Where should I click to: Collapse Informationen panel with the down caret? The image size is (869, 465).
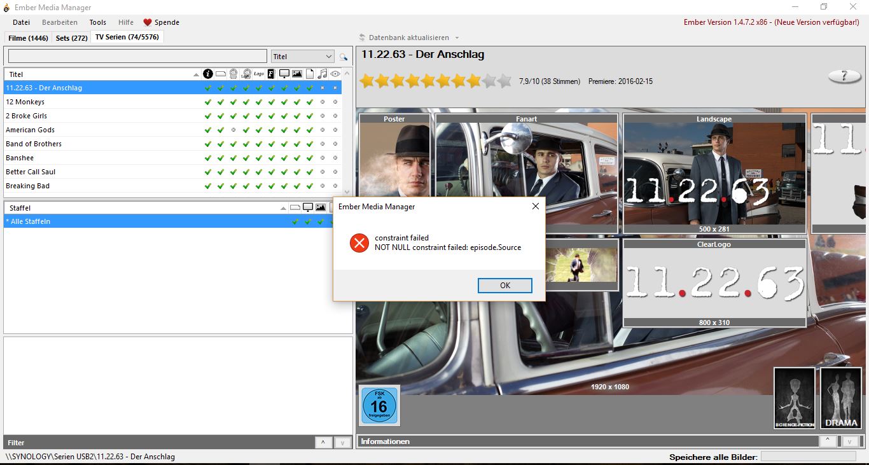pos(851,441)
